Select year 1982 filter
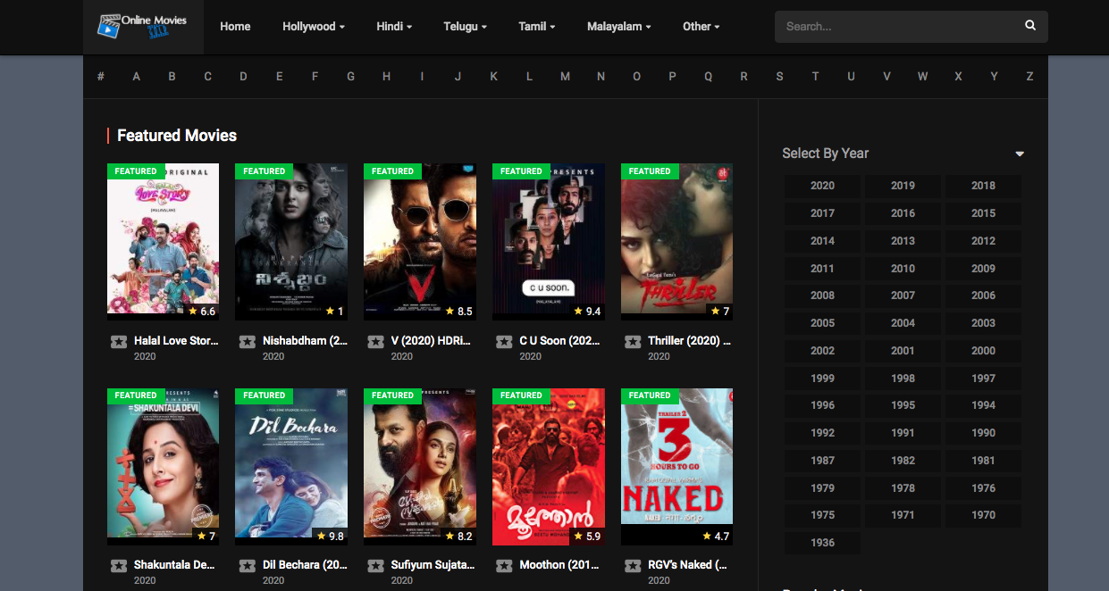Viewport: 1109px width, 591px height. pyautogui.click(x=903, y=461)
